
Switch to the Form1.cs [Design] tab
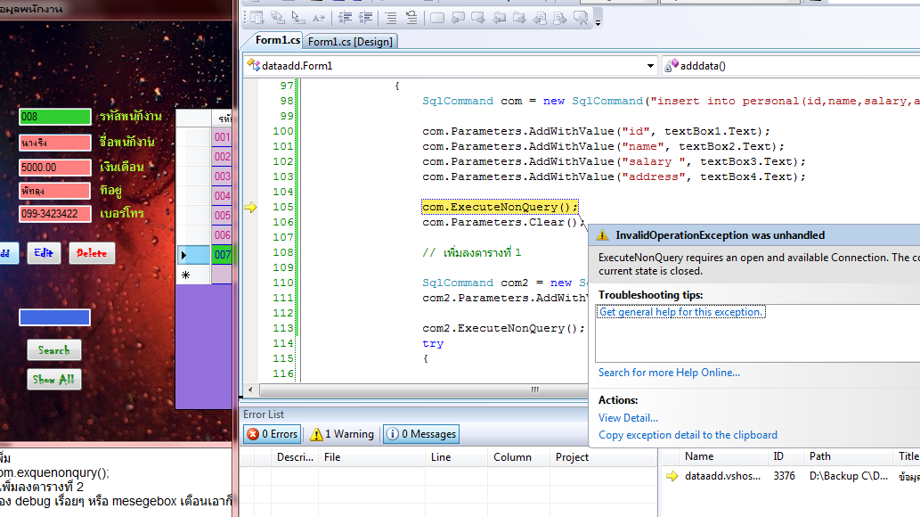coord(350,42)
